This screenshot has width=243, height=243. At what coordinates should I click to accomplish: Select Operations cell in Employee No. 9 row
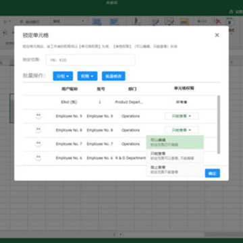point(130,116)
